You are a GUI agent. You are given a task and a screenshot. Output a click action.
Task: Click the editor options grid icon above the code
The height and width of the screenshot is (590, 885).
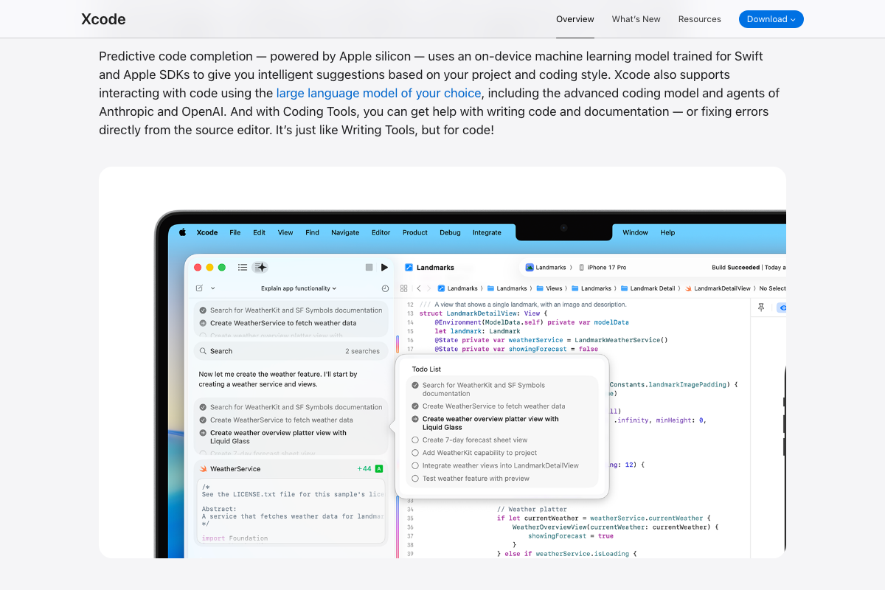(403, 288)
